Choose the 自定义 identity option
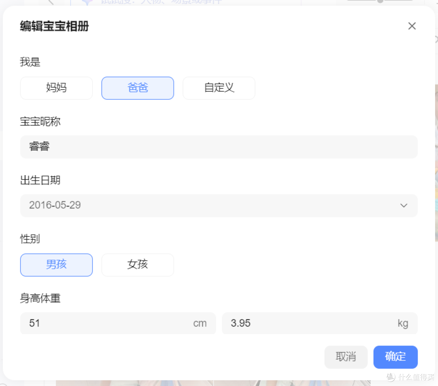The height and width of the screenshot is (386, 438). (x=219, y=88)
